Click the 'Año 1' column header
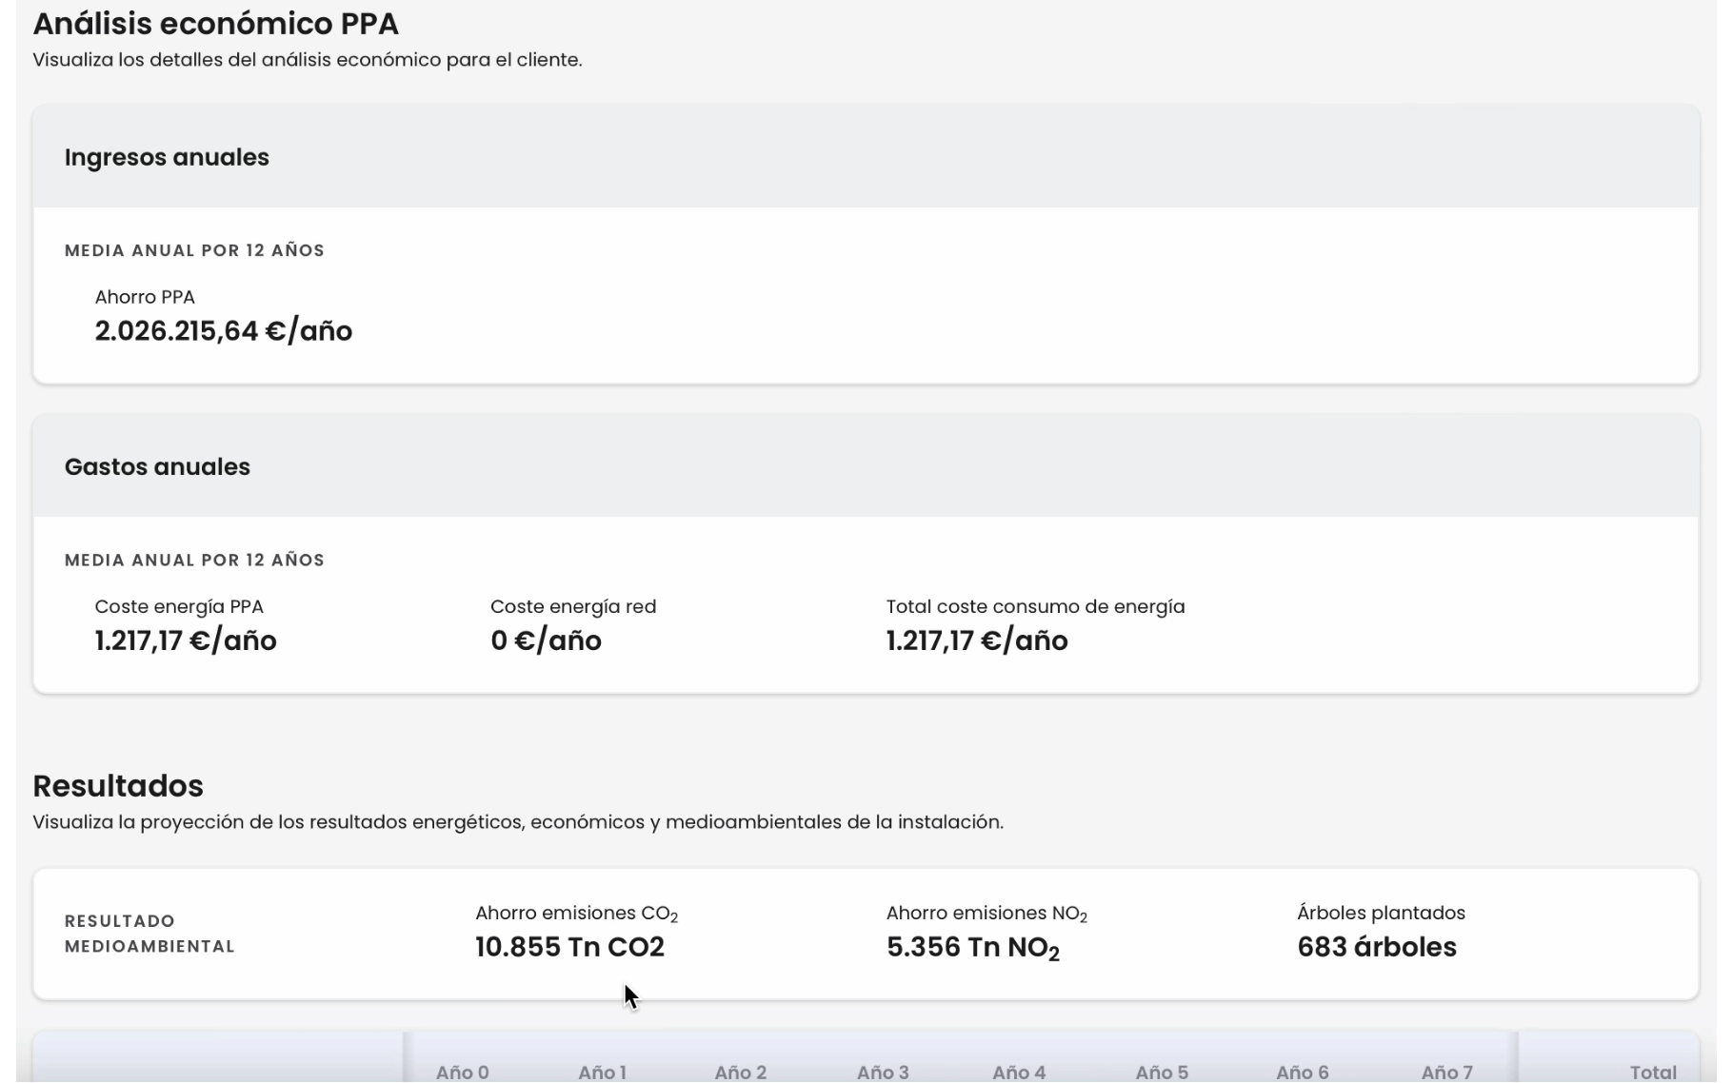Viewport: 1733px width, 1083px height. (x=602, y=1073)
